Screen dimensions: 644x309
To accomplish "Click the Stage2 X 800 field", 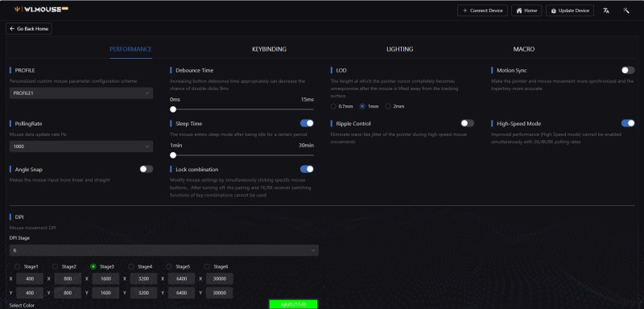I will pos(68,279).
